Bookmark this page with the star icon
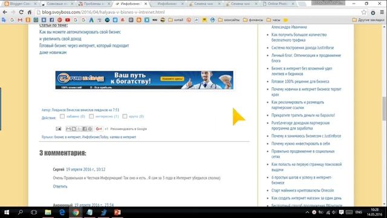The image size is (387, 218). (364, 12)
